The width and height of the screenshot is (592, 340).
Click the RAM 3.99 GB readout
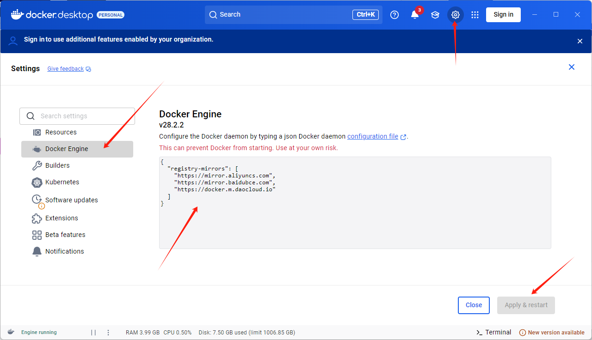click(143, 333)
